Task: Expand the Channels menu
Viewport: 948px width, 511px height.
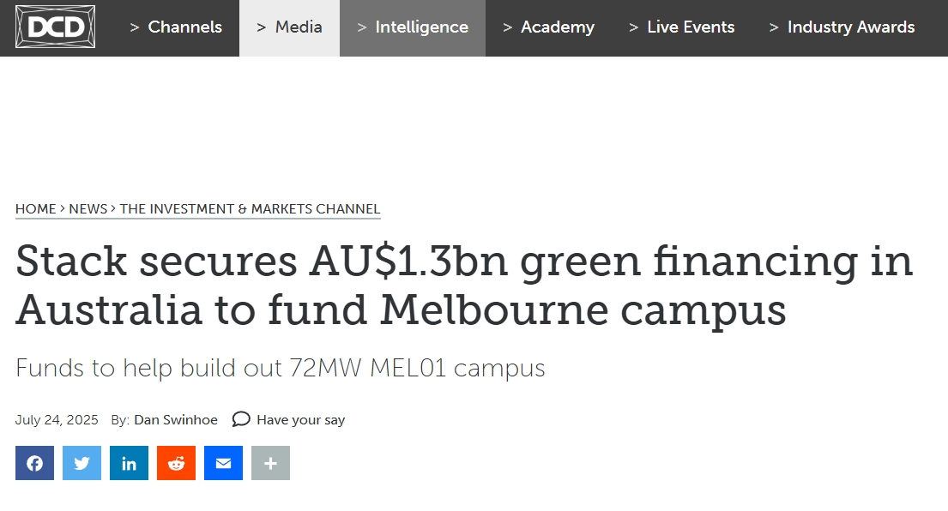Action: [176, 27]
